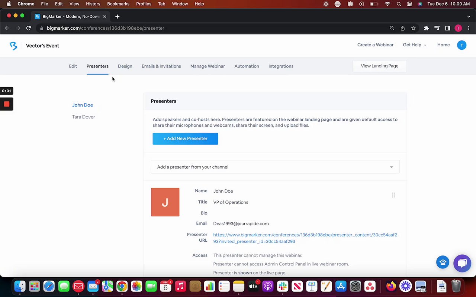Open the Manage Webinar tab
Screen dimensions: 476x297
[x=208, y=66]
